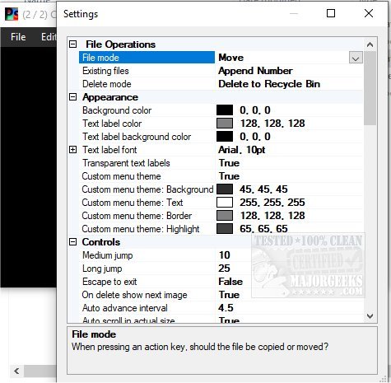Viewport: 391px width, 383px height.
Task: Collapse the File Operations category
Action: coord(72,44)
